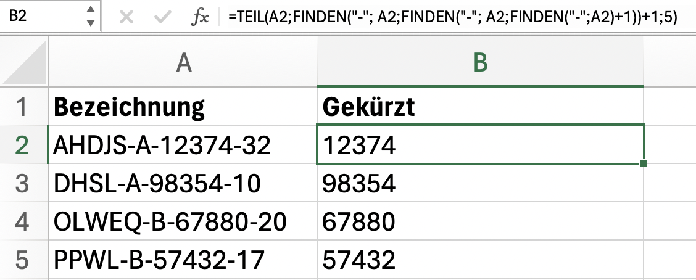Confirm the formula with checkmark icon
Image resolution: width=696 pixels, height=280 pixels.
pos(162,17)
